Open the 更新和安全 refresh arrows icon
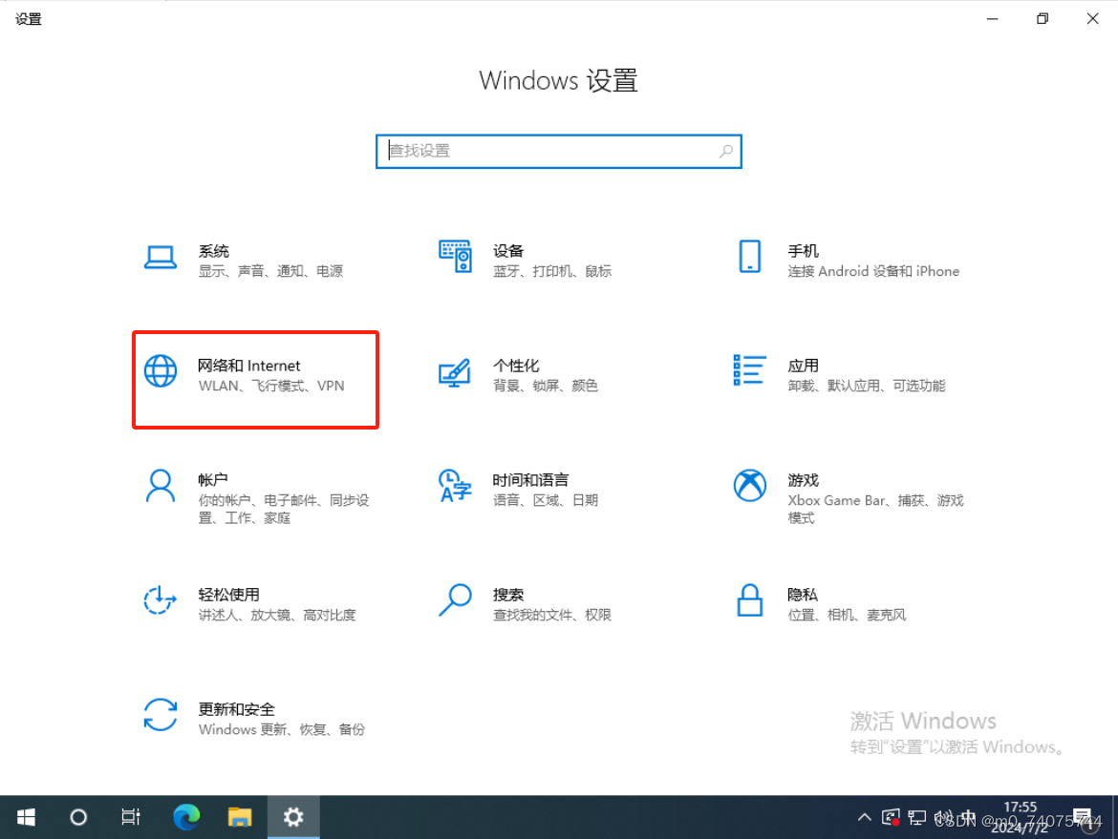 [x=161, y=715]
